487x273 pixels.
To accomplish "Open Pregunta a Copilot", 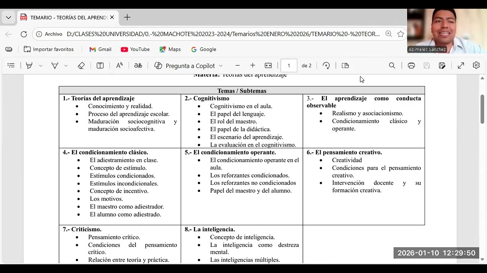I will 185,66.
